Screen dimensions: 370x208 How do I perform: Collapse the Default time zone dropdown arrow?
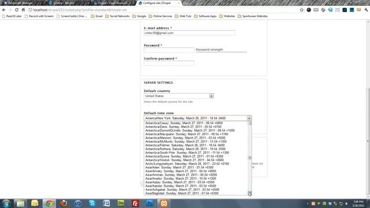(x=249, y=118)
